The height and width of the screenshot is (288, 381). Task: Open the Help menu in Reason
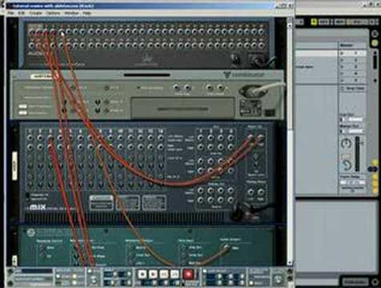tap(86, 13)
